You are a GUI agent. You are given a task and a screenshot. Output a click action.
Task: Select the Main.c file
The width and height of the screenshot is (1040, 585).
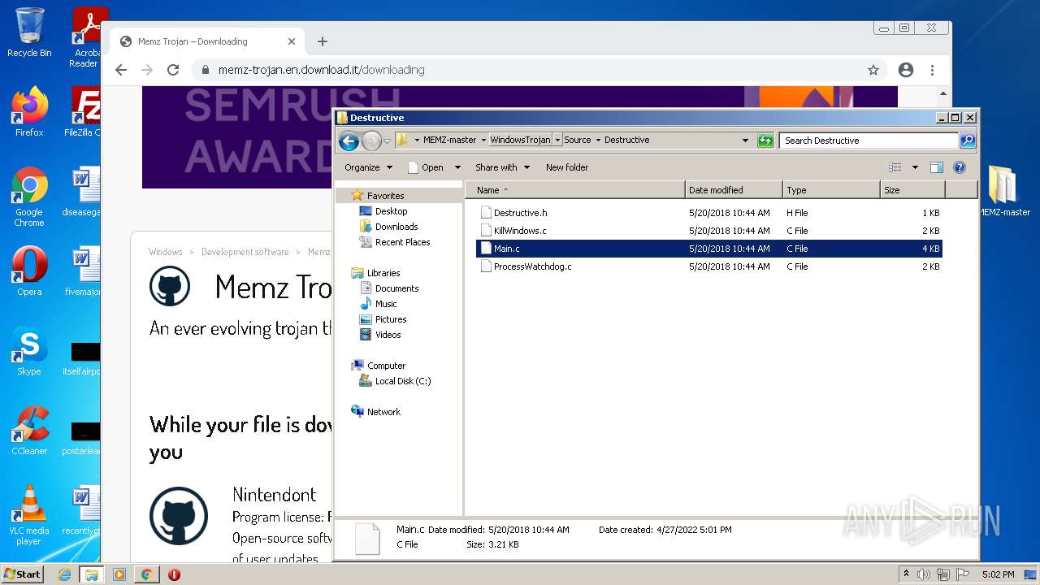click(708, 249)
